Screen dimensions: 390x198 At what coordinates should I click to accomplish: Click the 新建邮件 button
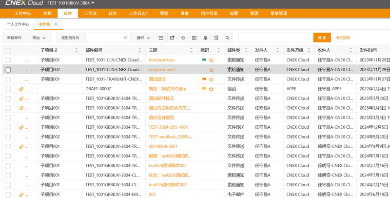[15, 38]
